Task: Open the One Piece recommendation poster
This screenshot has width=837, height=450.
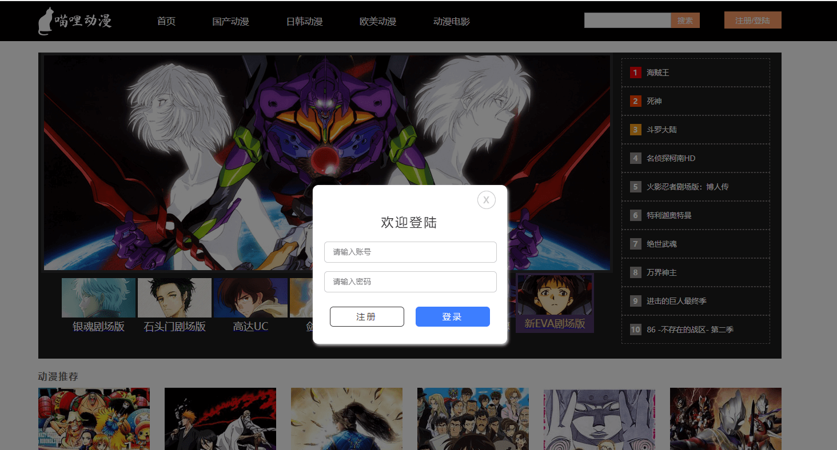Action: 94,419
